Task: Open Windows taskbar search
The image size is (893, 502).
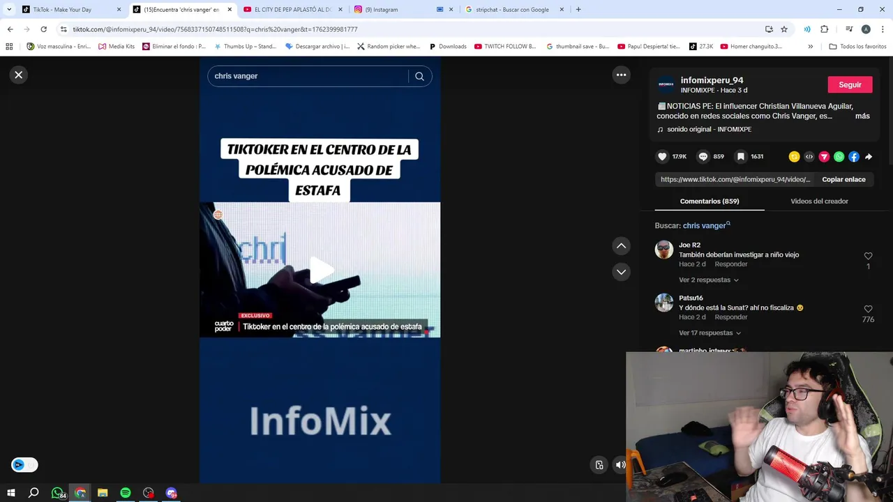Action: (x=33, y=493)
